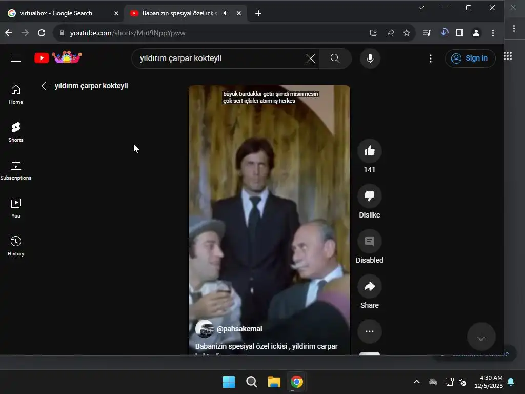Open YouTube settings three-dot menu

click(x=431, y=58)
